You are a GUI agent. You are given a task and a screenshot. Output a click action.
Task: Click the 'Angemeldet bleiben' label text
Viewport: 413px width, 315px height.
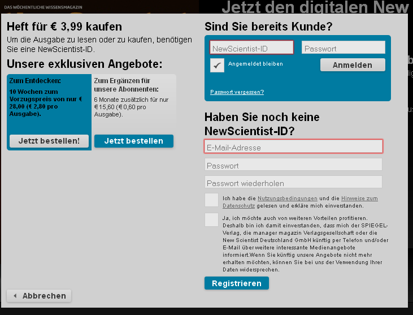pyautogui.click(x=255, y=64)
